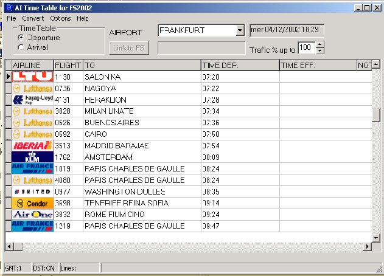The width and height of the screenshot is (384, 276).
Task: Click the Air One airline logo
Action: pos(33,215)
